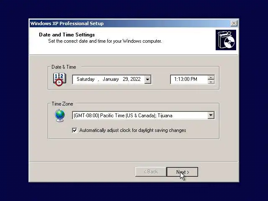
Task: Click the Pacific Time zone text
Action: pos(123,116)
